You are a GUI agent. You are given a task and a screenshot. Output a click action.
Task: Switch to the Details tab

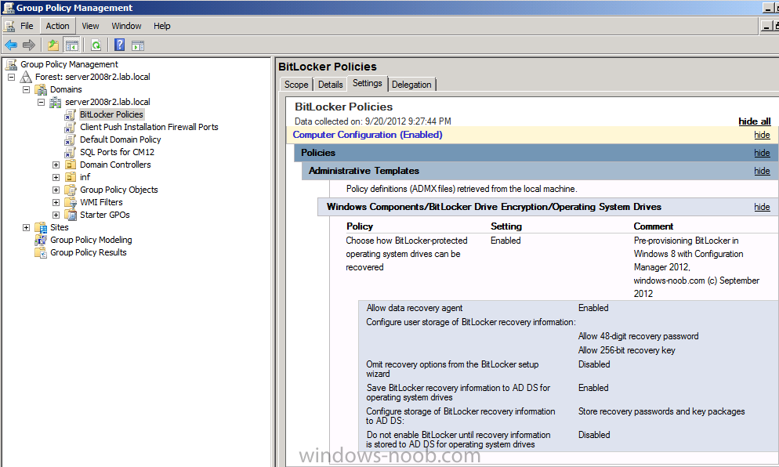tap(331, 85)
